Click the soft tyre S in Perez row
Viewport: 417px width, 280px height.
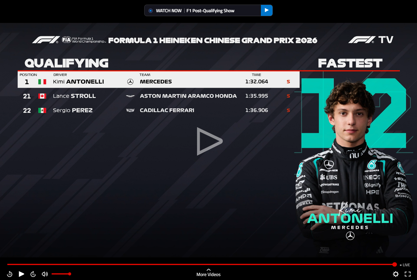[288, 110]
